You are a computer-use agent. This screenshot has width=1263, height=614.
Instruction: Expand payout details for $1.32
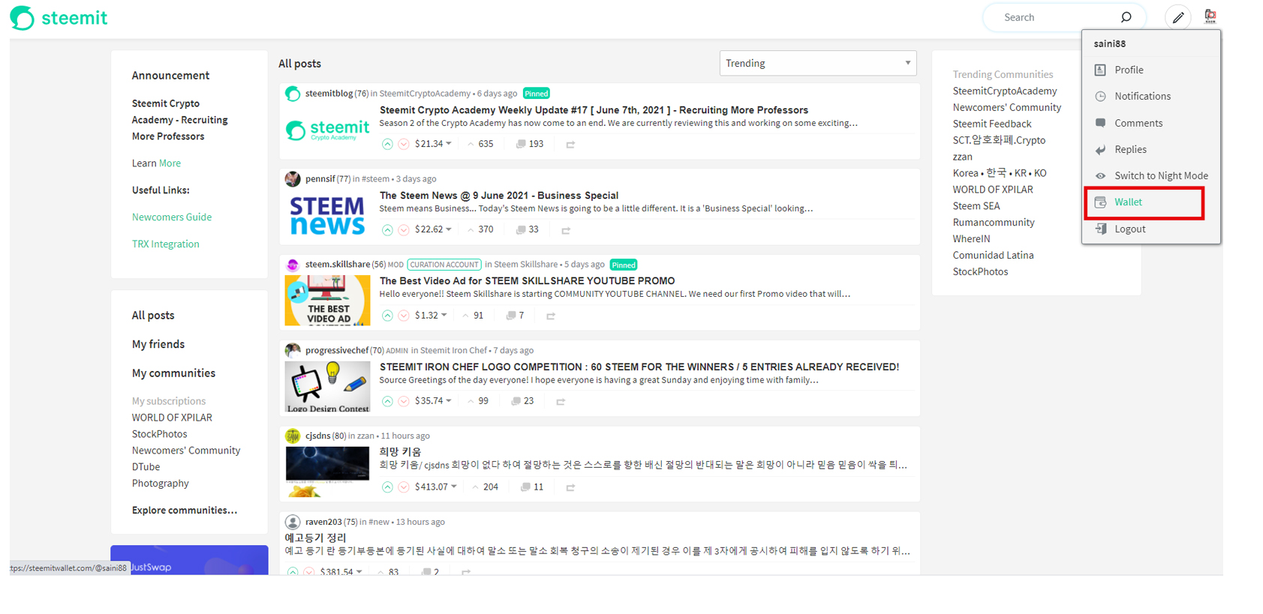(x=444, y=316)
